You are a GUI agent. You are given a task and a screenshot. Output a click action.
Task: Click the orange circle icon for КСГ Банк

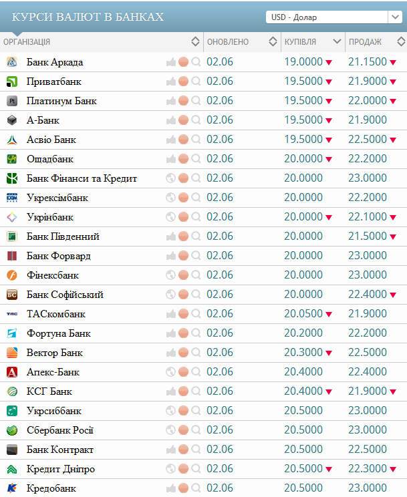pyautogui.click(x=183, y=391)
